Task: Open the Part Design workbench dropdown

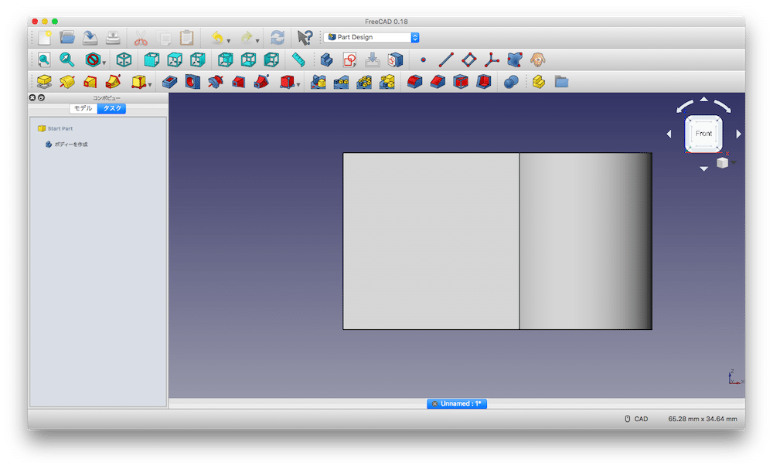Action: coord(372,37)
